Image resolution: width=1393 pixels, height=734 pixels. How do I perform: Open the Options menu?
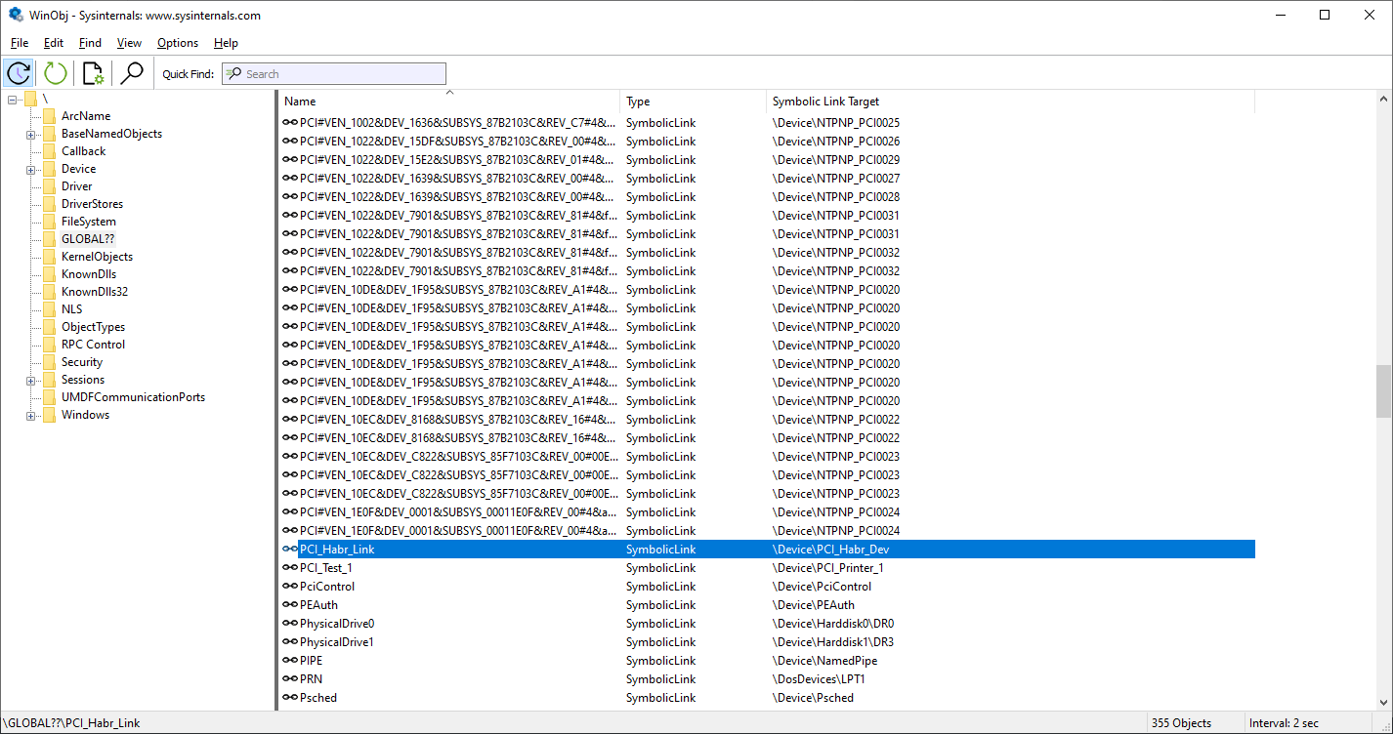point(178,43)
